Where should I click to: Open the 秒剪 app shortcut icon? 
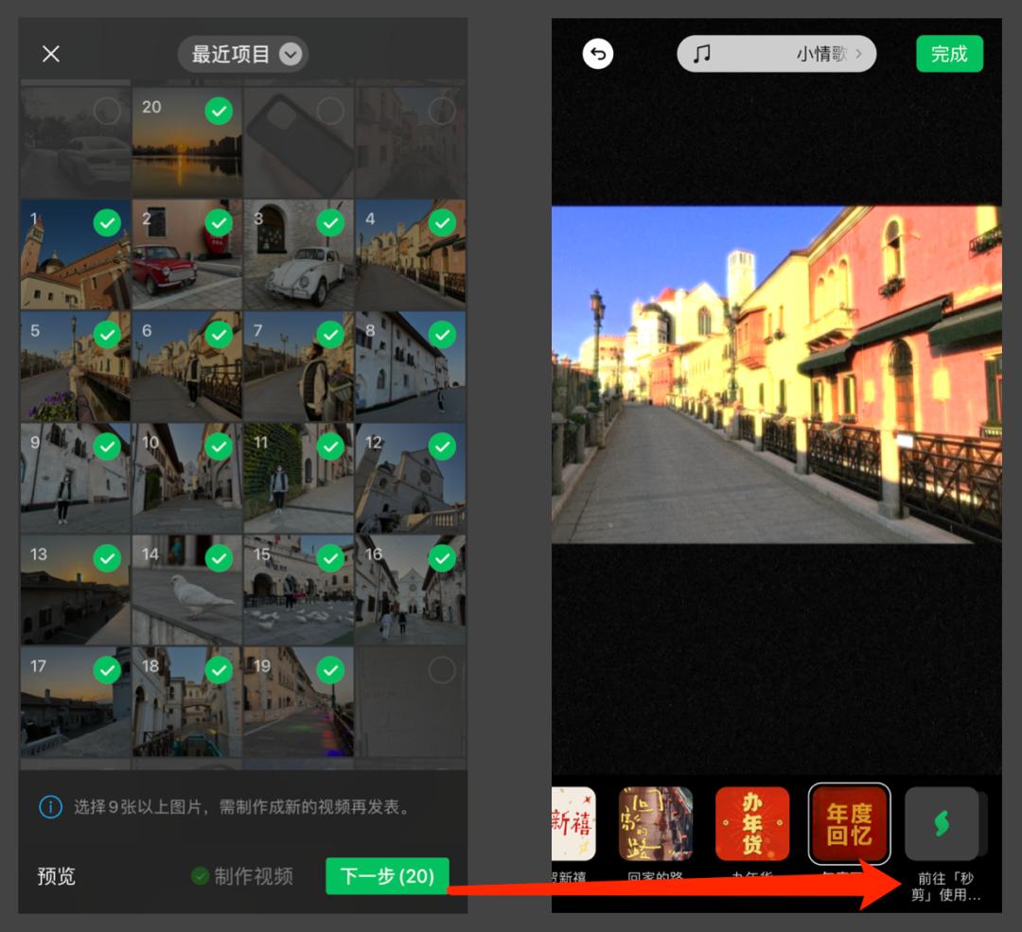tap(942, 823)
